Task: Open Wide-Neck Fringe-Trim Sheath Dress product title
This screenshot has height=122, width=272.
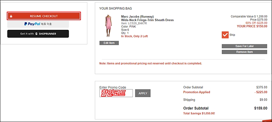Action: click(147, 20)
